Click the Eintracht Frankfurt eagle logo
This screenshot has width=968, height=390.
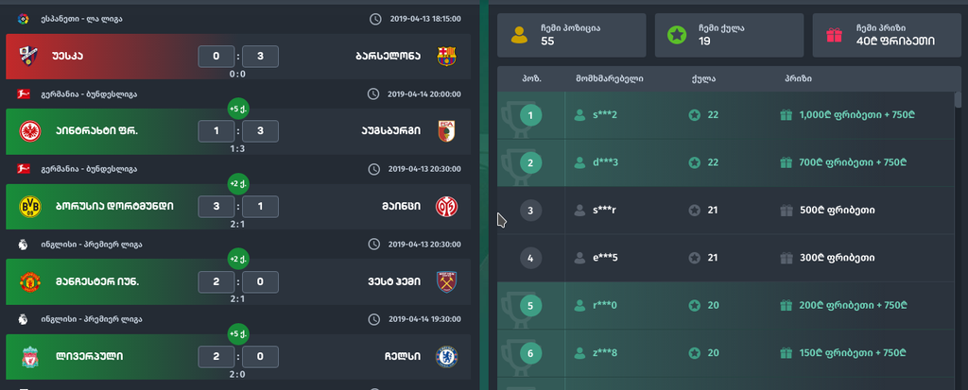pyautogui.click(x=29, y=131)
